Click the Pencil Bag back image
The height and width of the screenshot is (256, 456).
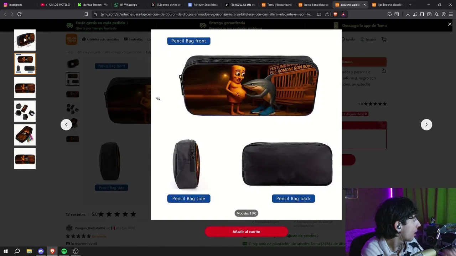[x=287, y=164]
